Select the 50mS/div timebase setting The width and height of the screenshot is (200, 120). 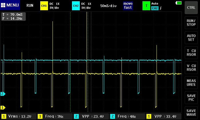pyautogui.click(x=109, y=5)
